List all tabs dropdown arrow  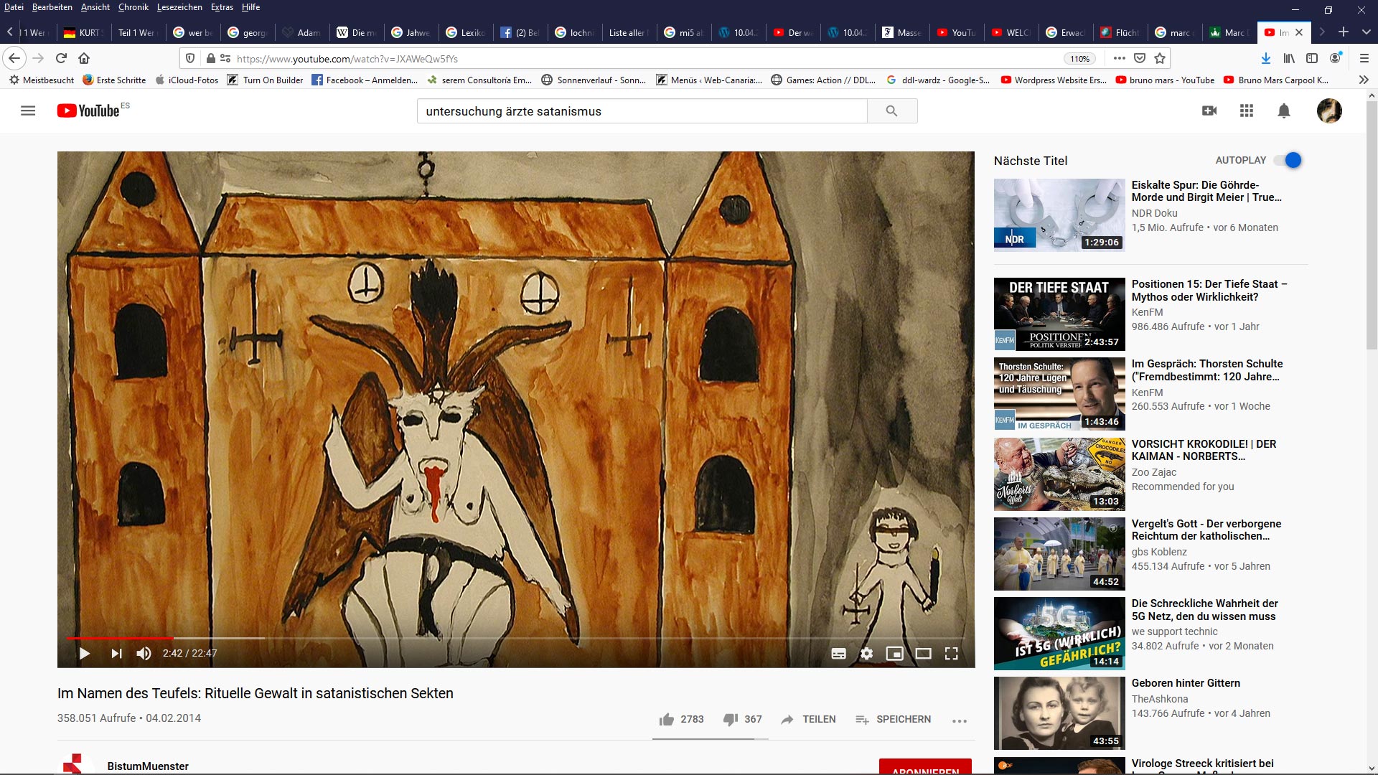click(x=1367, y=32)
